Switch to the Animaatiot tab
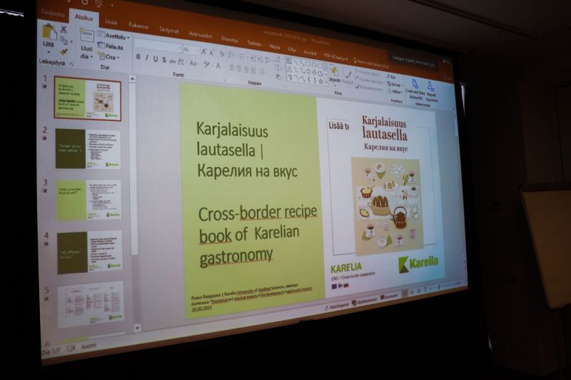Screen dimensions: 571x380 (201, 35)
